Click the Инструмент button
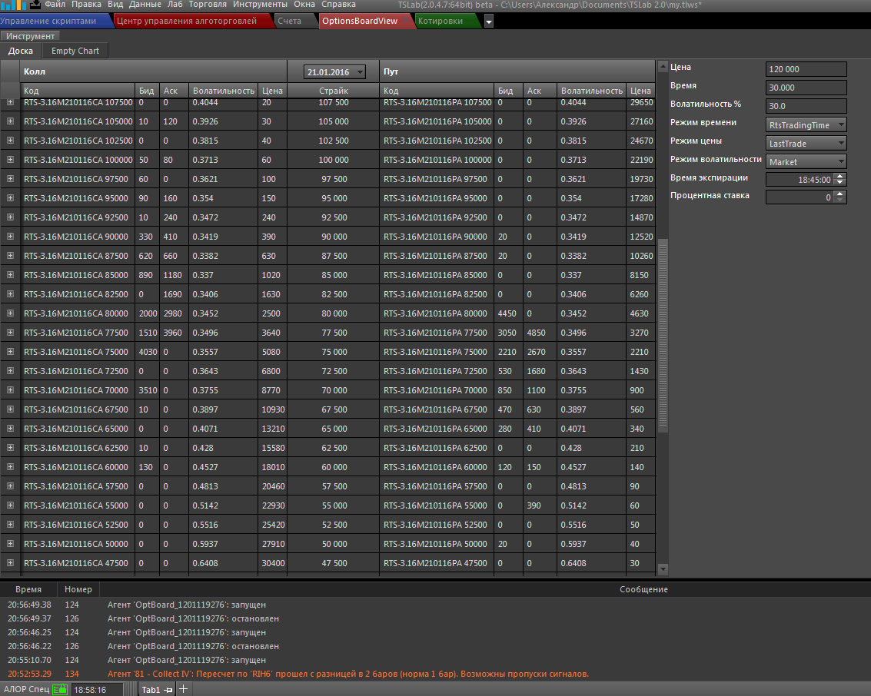The height and width of the screenshot is (696, 871). (30, 36)
